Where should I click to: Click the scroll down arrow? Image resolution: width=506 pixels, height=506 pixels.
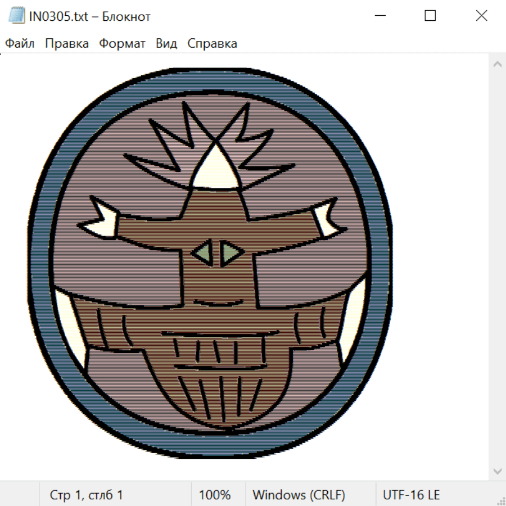click(x=497, y=470)
